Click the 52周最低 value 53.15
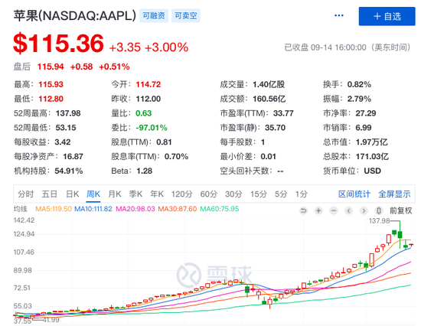Screen dimensions: 421x326 tap(66, 128)
